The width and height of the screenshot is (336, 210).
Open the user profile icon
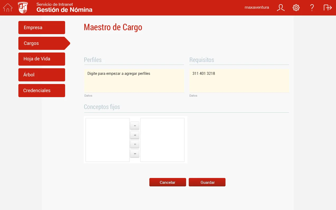(281, 8)
